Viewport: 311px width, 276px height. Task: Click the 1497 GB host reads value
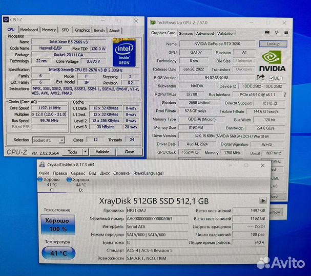click(250, 211)
